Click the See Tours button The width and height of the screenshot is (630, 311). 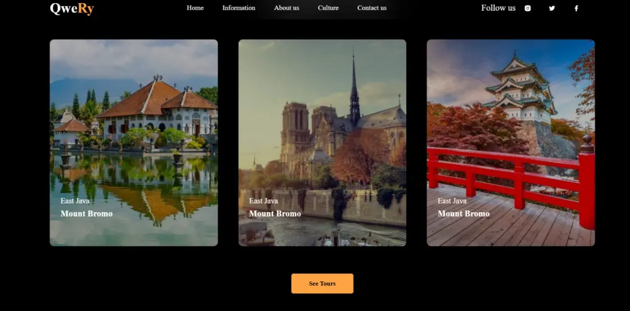pos(322,283)
